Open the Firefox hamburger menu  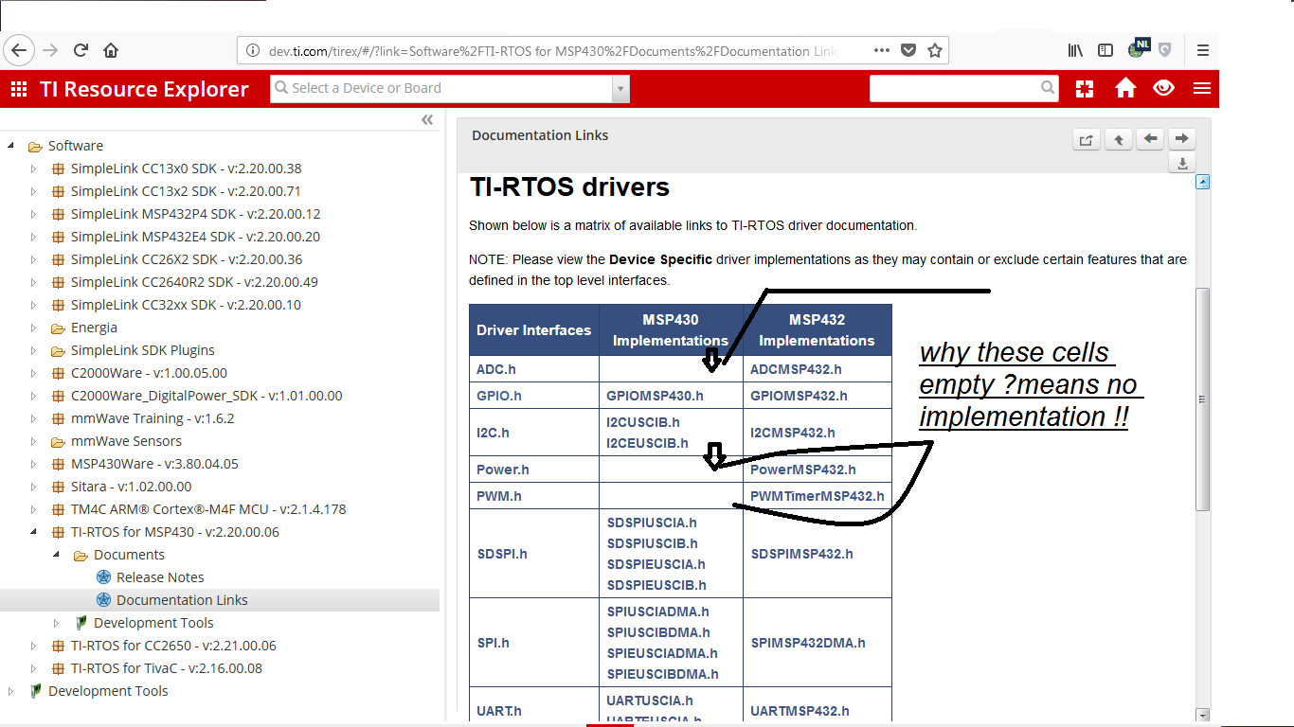(x=1201, y=50)
